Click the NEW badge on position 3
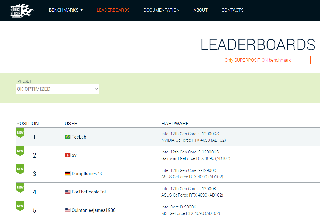Viewport: 320px width, 224px height. click(x=20, y=169)
